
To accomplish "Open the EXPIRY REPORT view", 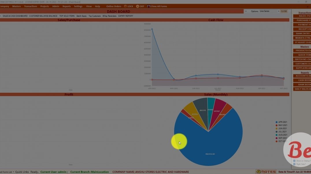I will pyautogui.click(x=125, y=16).
